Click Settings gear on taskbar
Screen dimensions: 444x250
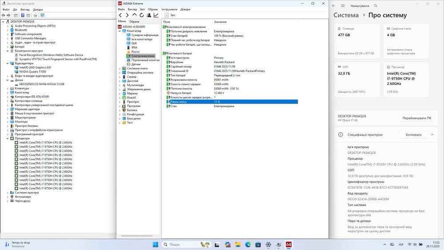[x=269, y=245]
